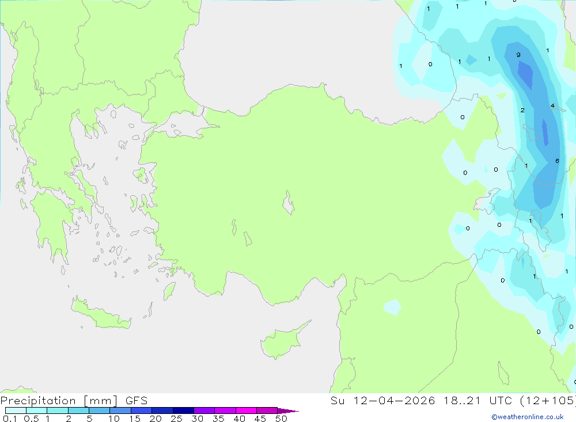Click the '10' legend scale label
The width and height of the screenshot is (576, 422).
tap(114, 419)
